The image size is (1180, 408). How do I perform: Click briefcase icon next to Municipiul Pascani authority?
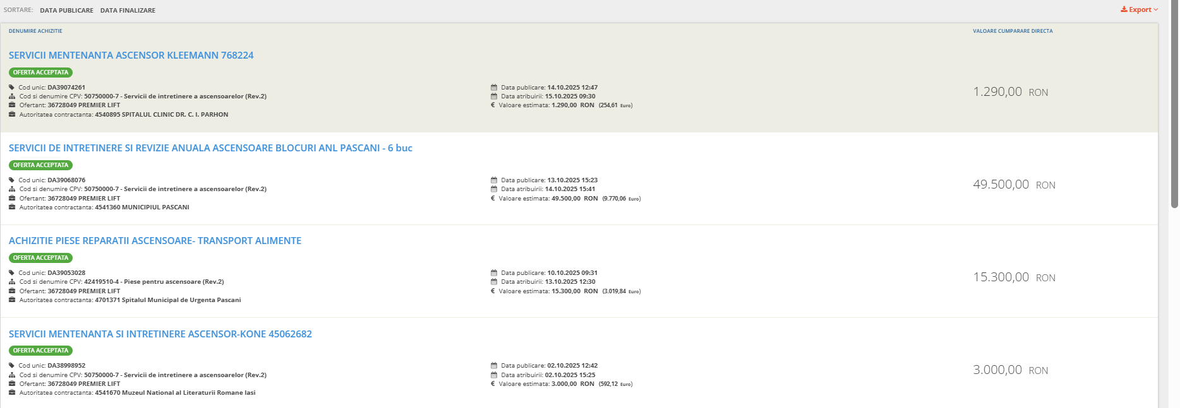coord(12,207)
